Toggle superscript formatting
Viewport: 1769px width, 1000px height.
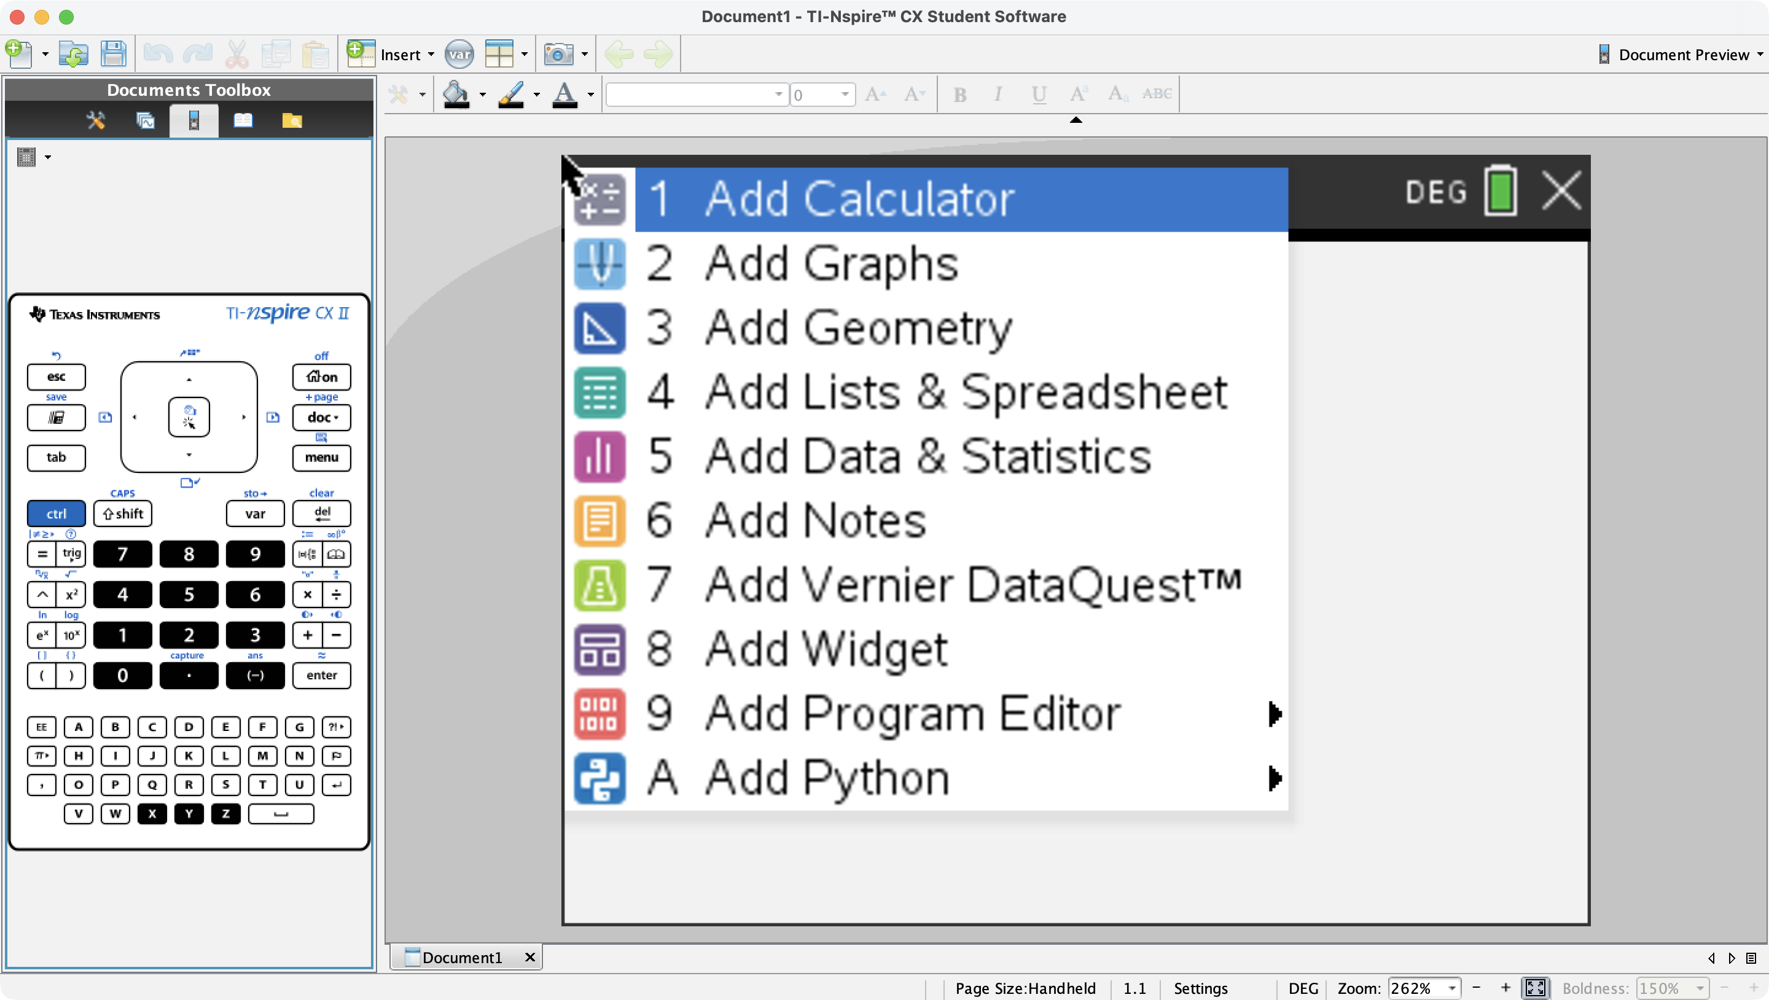click(x=1078, y=94)
